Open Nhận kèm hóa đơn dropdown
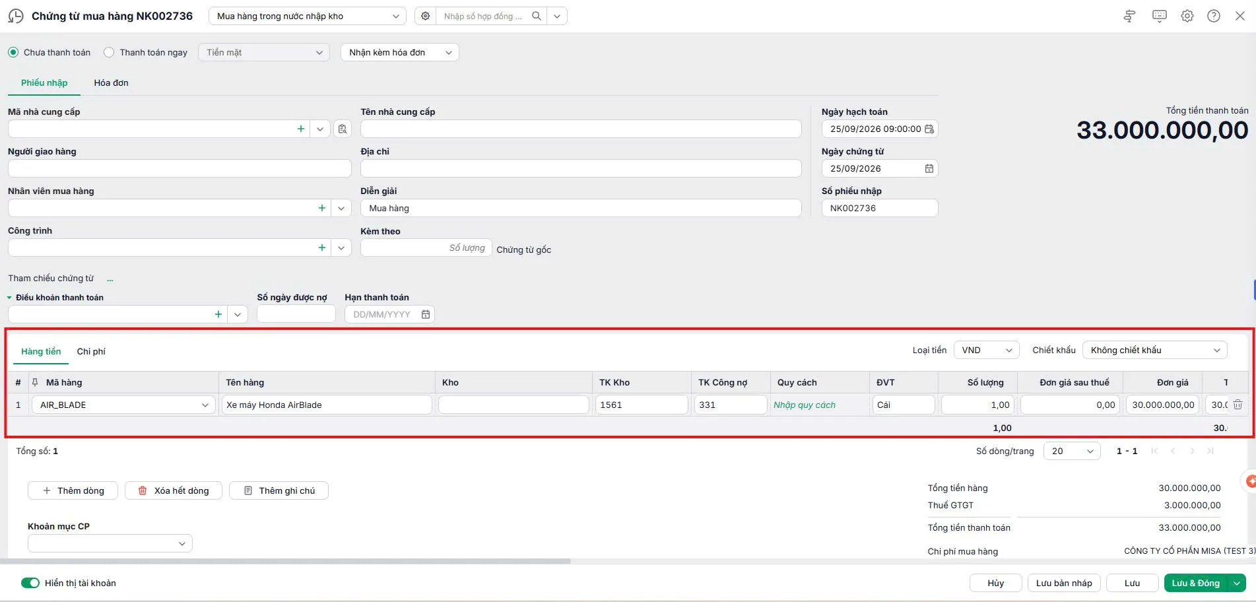 (399, 52)
